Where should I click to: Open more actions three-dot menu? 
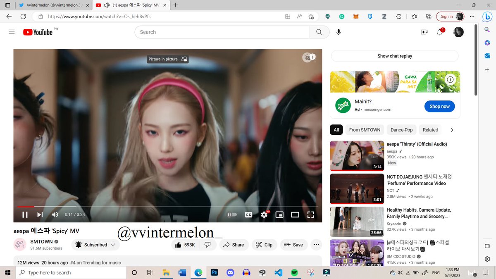click(316, 245)
